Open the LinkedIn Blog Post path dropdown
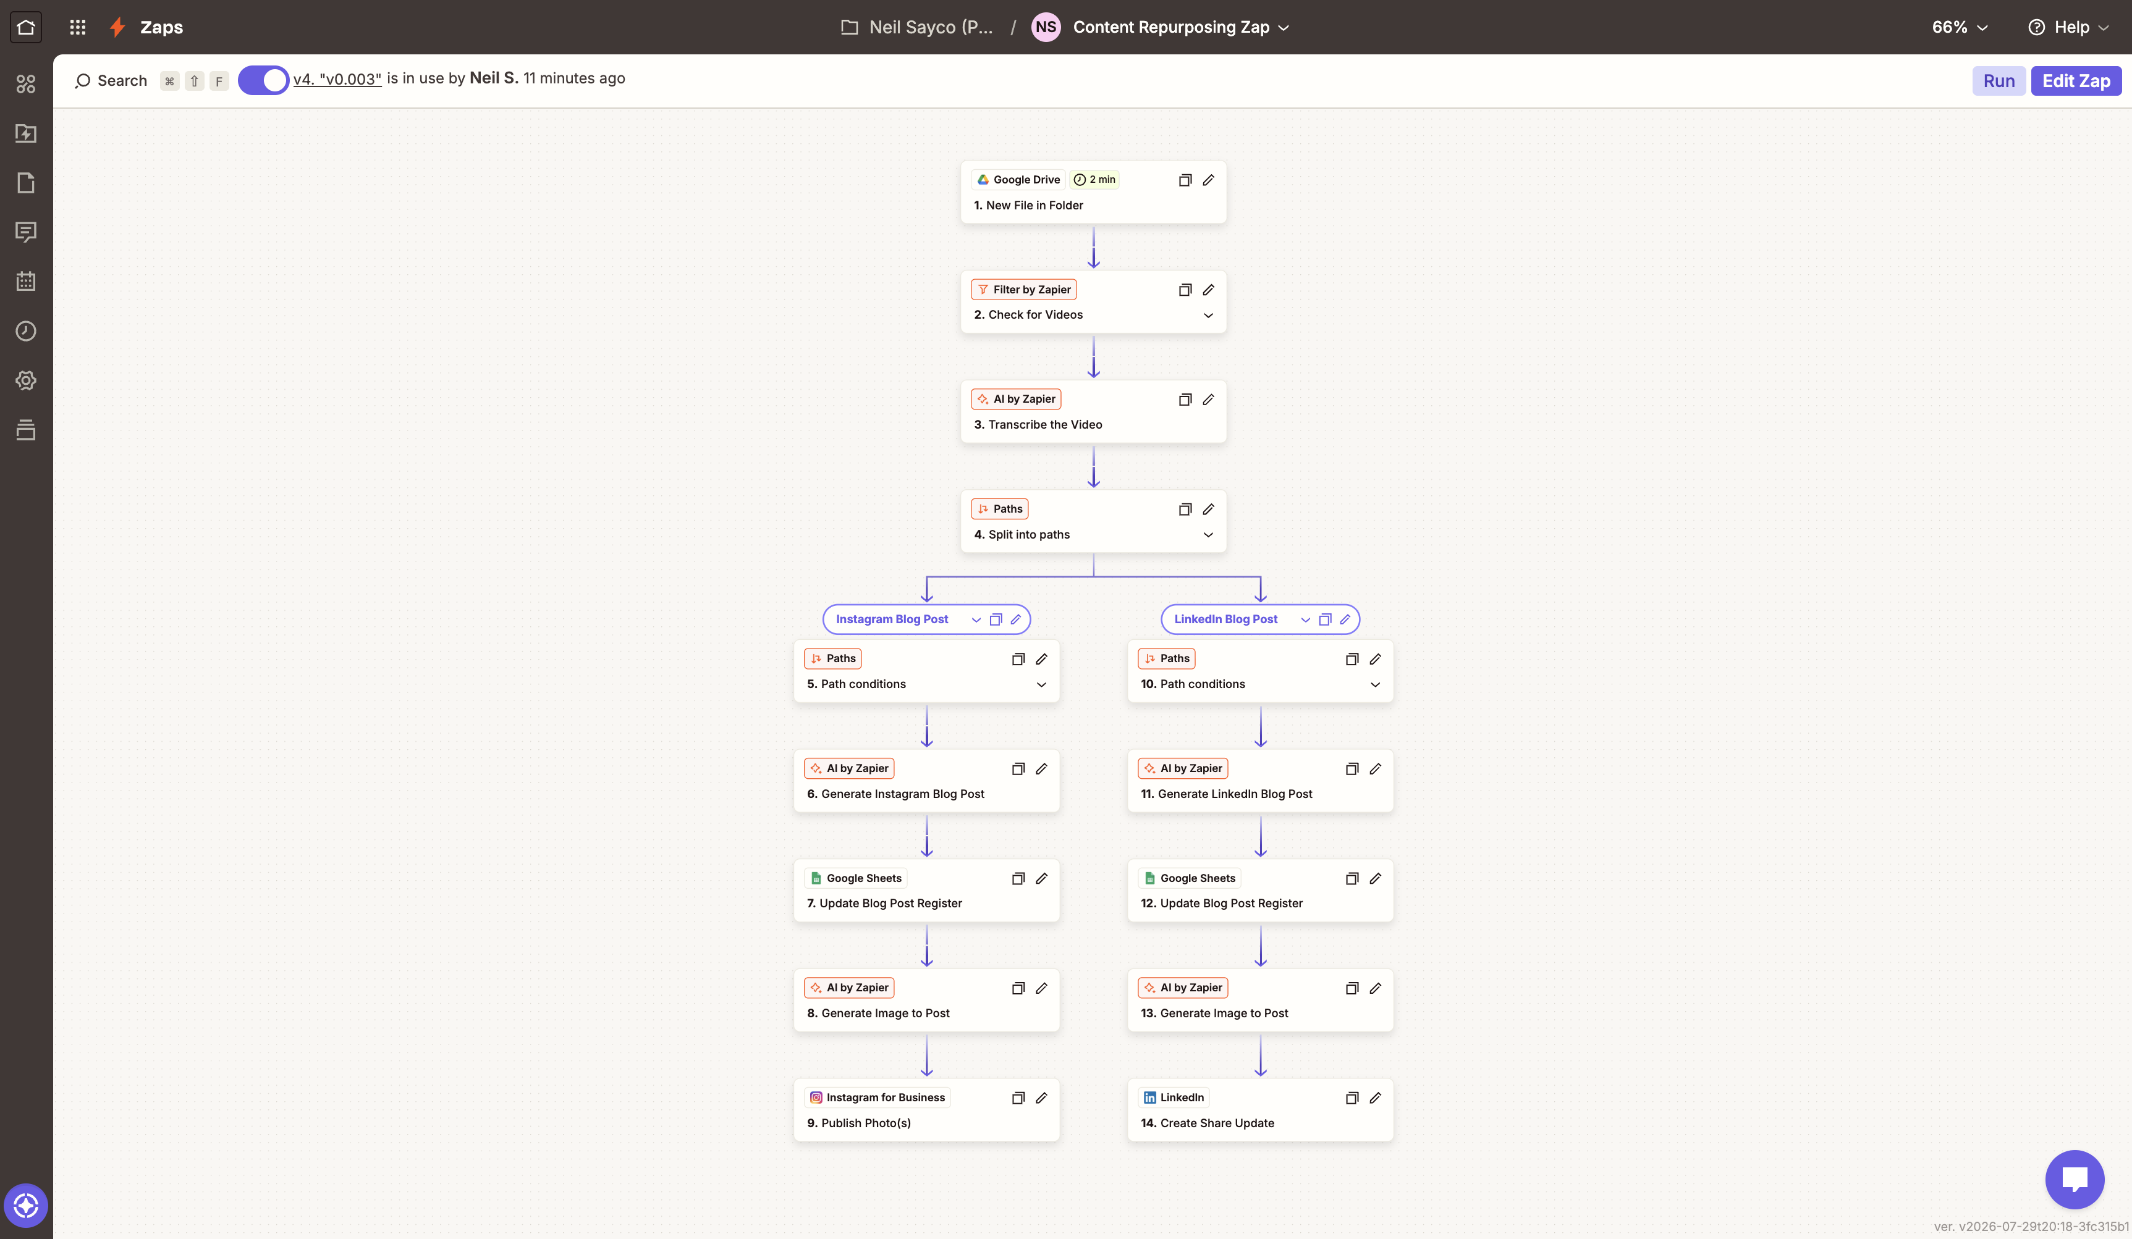This screenshot has height=1239, width=2132. pyautogui.click(x=1305, y=620)
